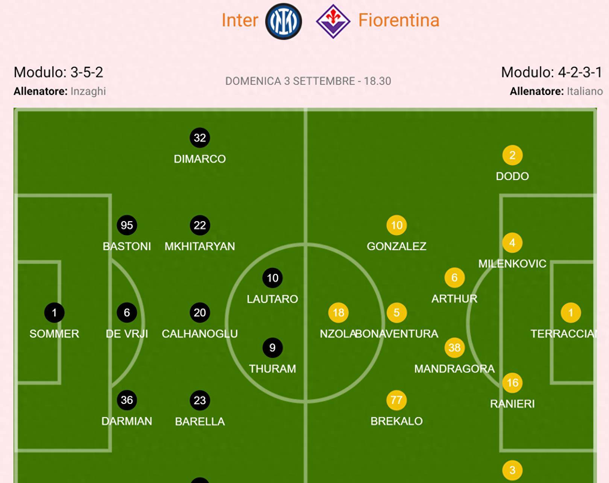Click the Inter team name heading
Image resolution: width=609 pixels, height=483 pixels.
pos(240,20)
